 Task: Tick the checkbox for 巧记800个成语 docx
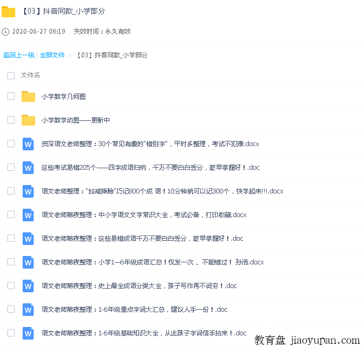[x=11, y=191]
